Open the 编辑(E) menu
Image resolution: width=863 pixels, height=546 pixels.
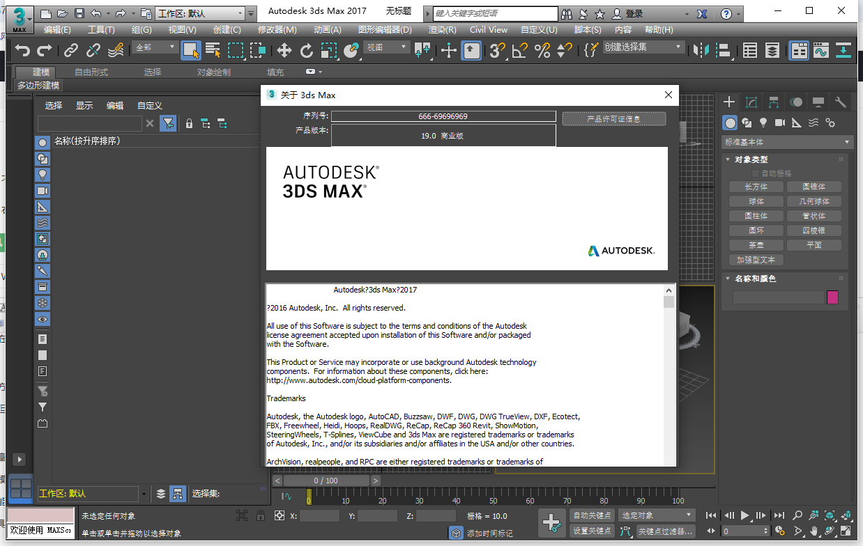click(x=57, y=30)
